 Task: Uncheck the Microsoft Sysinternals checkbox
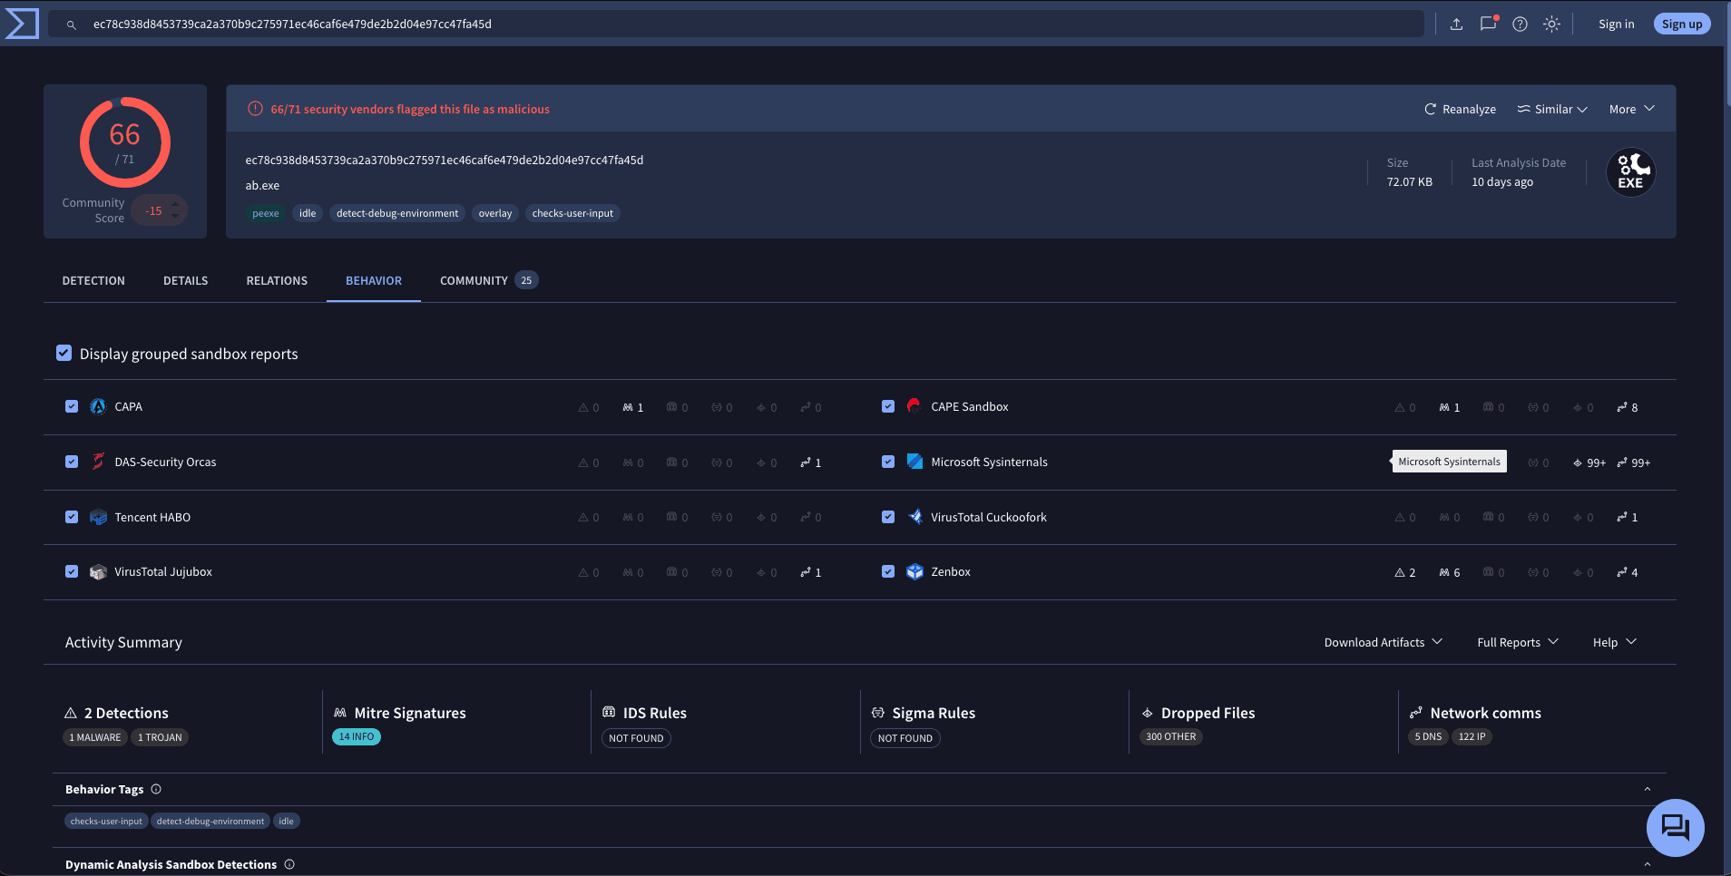pyautogui.click(x=888, y=462)
